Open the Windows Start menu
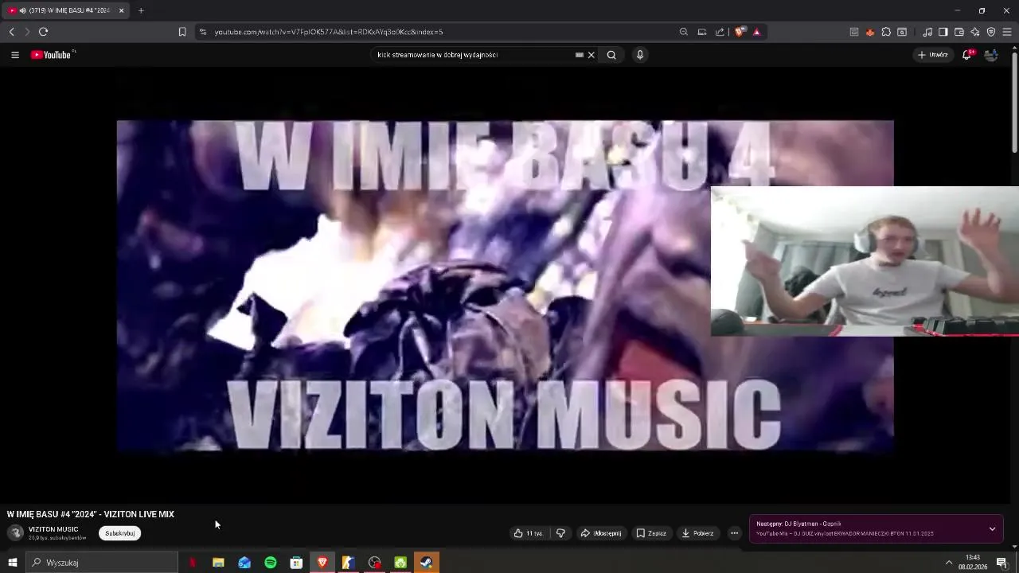1019x573 pixels. pos(12,563)
